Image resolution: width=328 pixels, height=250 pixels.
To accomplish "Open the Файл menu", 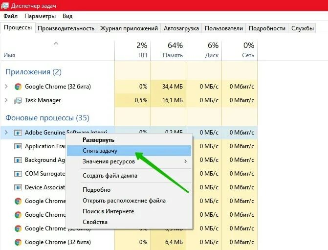I will pyautogui.click(x=10, y=16).
